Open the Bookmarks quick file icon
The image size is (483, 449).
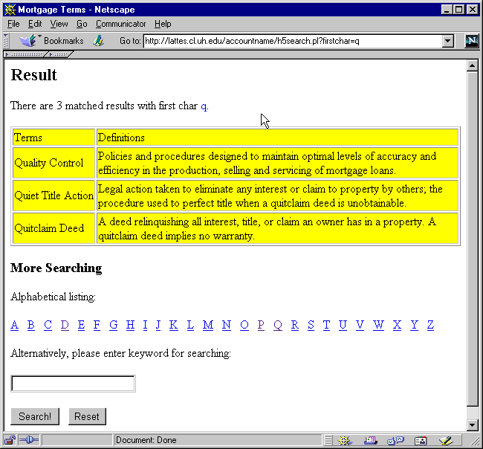coord(30,41)
